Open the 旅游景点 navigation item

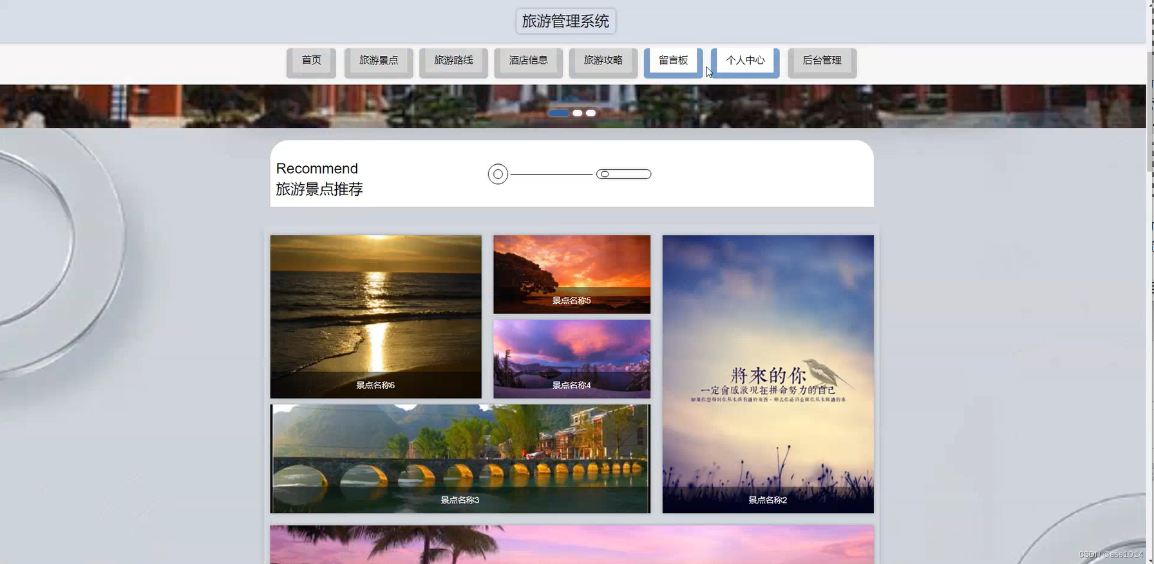[379, 62]
